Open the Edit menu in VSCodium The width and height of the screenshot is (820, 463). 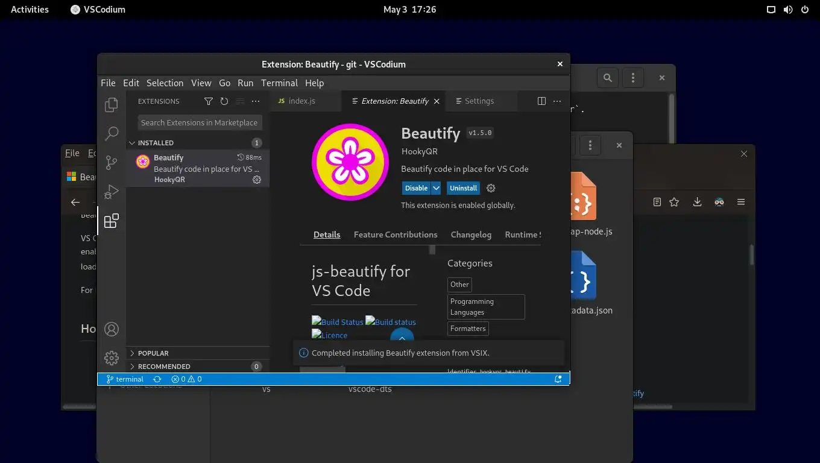[x=131, y=83]
